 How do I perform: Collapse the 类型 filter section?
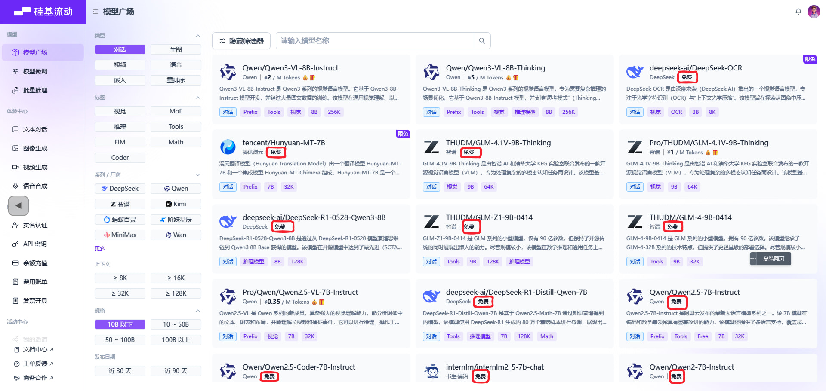(197, 36)
